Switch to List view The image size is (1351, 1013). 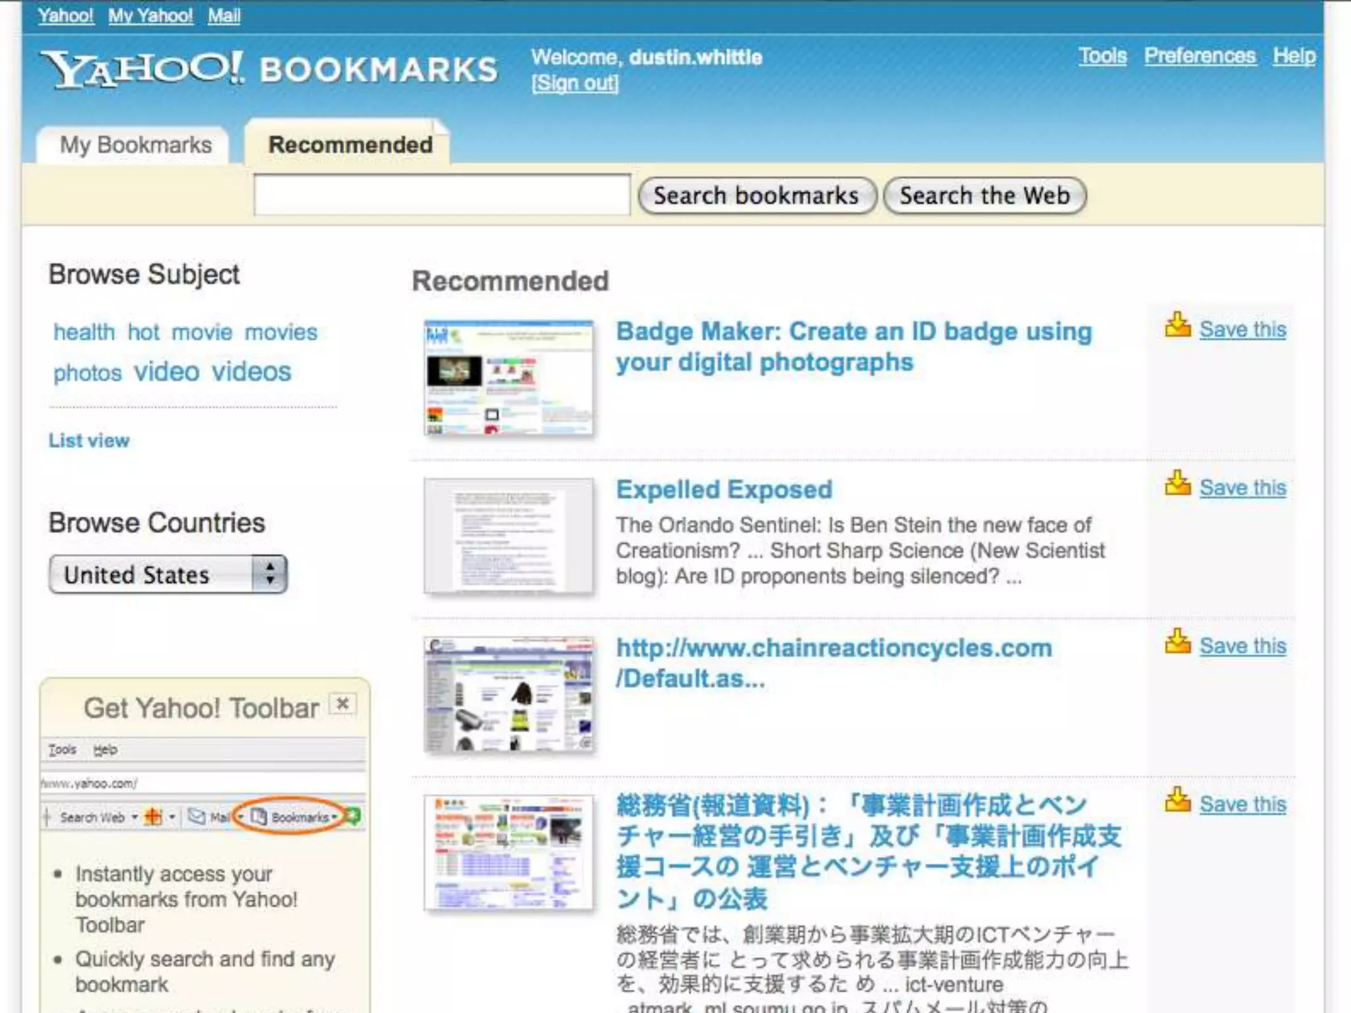tap(89, 441)
